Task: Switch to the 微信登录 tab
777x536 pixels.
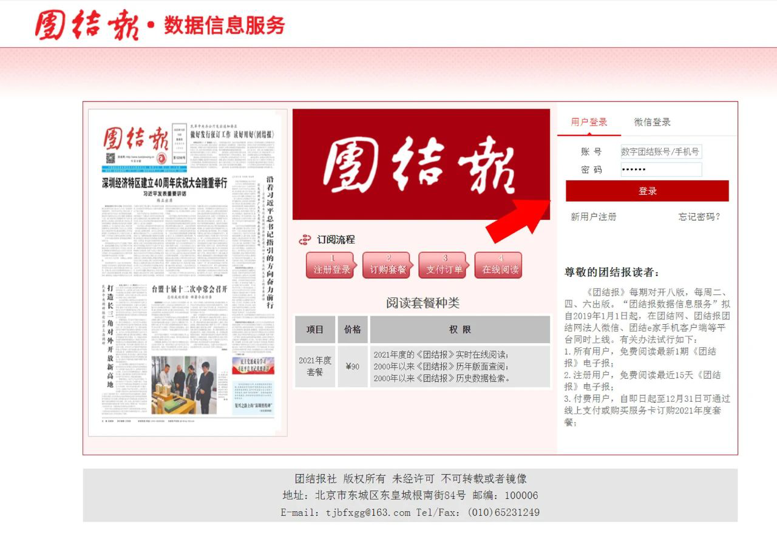Action: [x=653, y=122]
